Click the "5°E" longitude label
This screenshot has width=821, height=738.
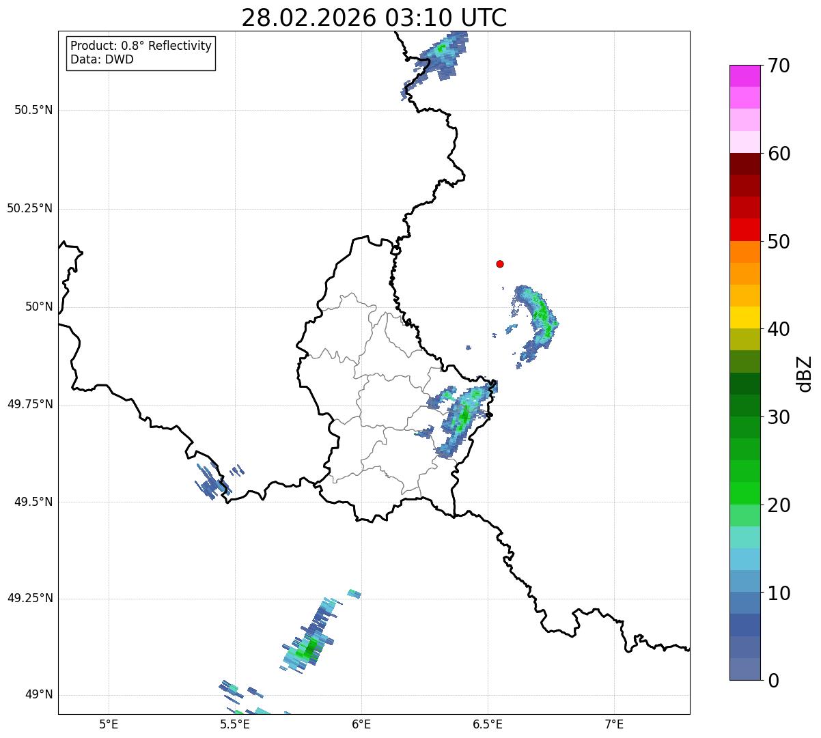pyautogui.click(x=109, y=724)
